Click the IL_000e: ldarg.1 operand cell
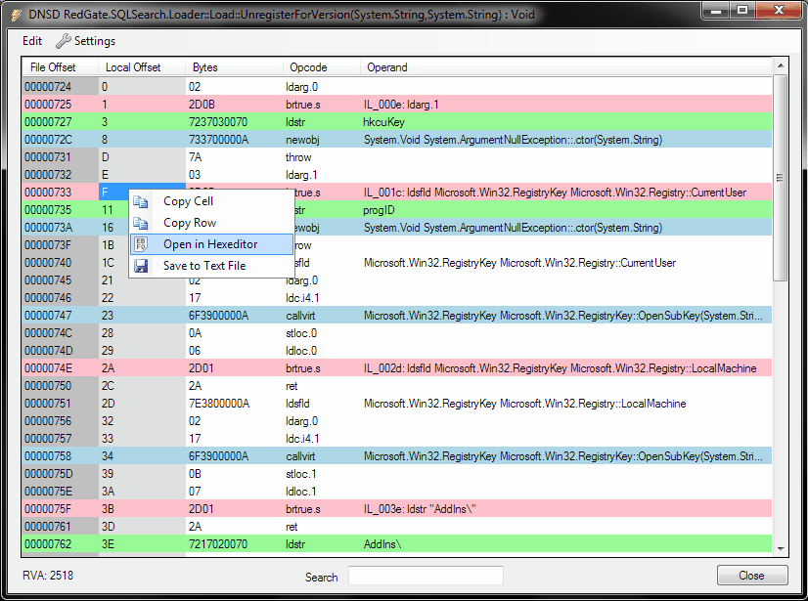 point(565,105)
